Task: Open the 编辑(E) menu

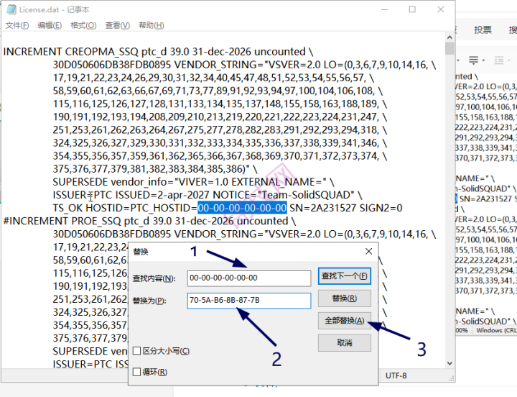Action: pos(50,25)
